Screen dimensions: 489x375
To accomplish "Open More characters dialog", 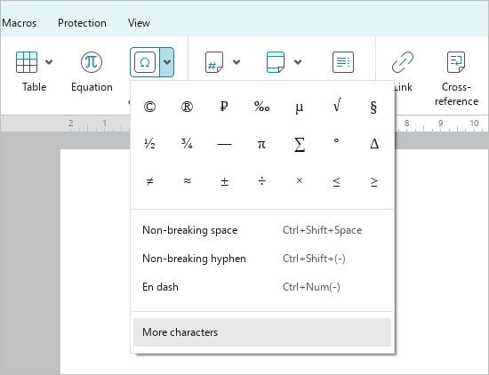I will pos(262,332).
